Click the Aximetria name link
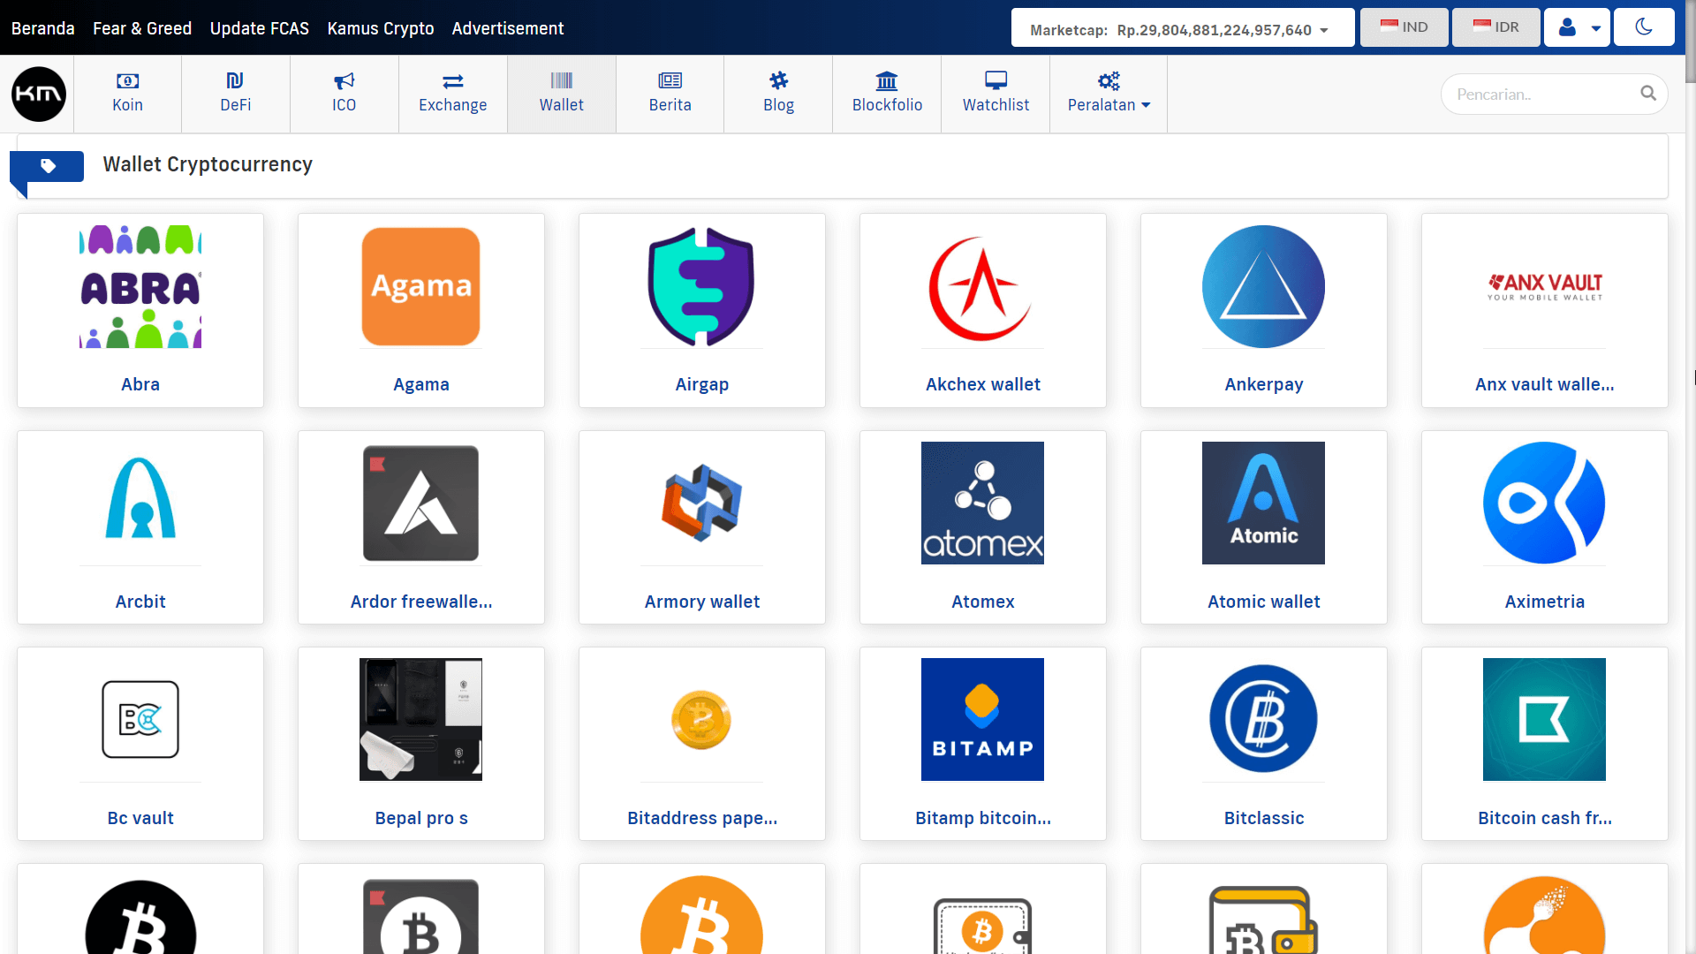 coord(1544,602)
